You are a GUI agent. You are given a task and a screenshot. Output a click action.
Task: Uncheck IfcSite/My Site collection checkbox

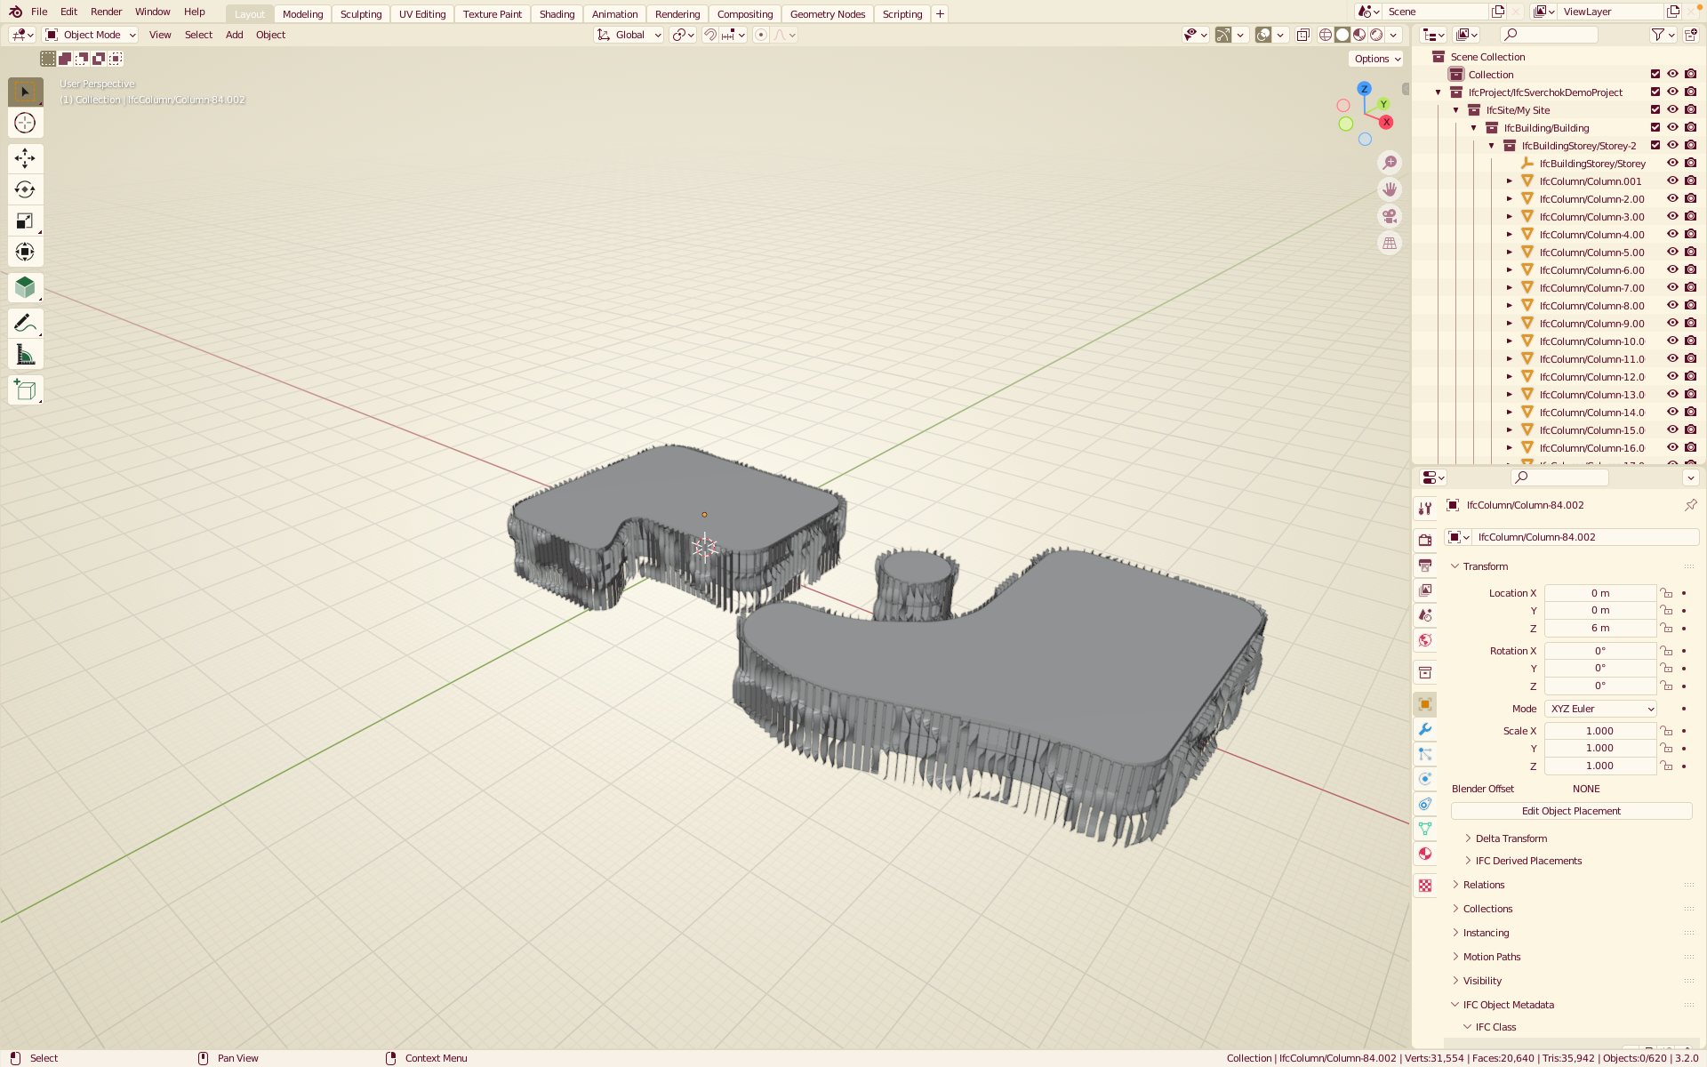click(1655, 109)
